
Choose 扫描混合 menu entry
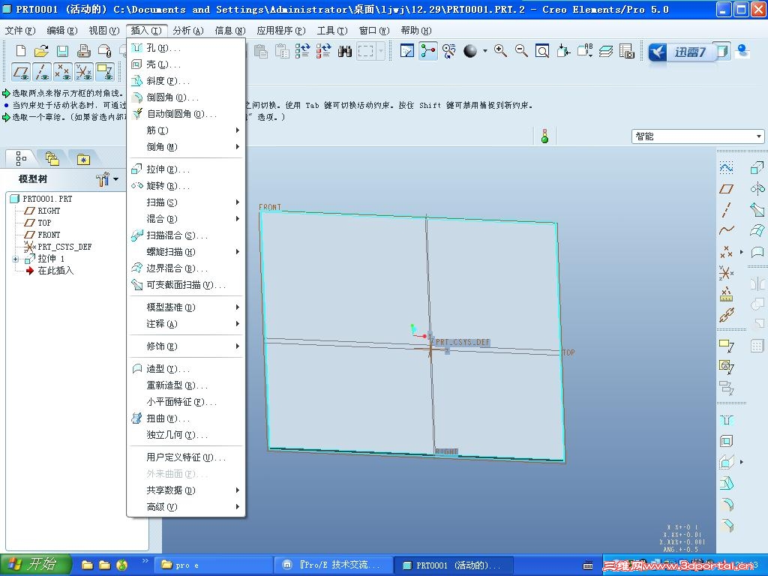click(x=186, y=235)
